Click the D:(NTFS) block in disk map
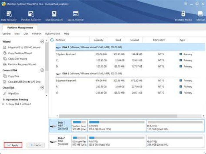Viewport: 206px width, 154px height. click(175, 126)
